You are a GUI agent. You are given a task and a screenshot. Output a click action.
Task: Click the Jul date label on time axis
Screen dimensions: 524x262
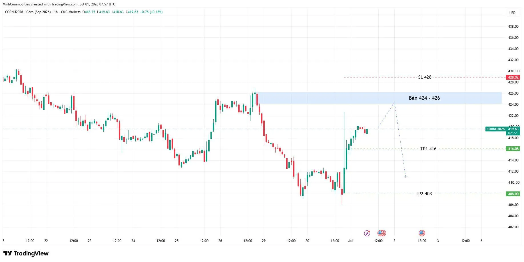coord(351,241)
